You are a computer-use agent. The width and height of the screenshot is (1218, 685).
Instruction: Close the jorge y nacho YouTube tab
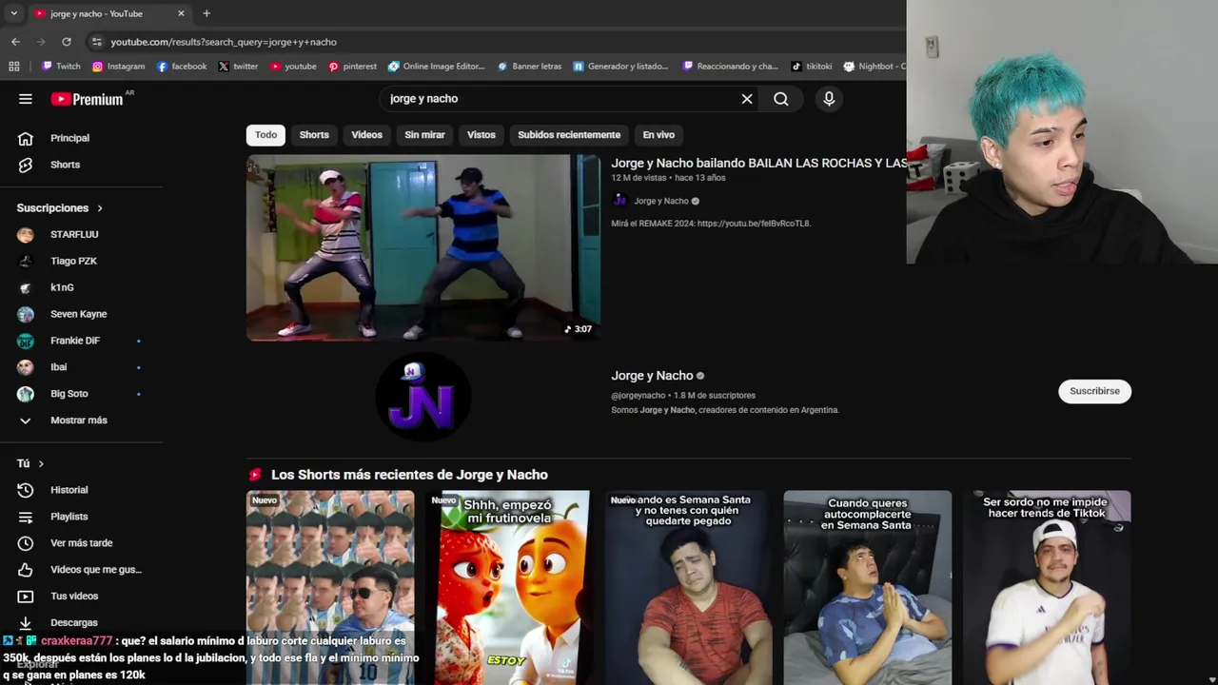181,13
